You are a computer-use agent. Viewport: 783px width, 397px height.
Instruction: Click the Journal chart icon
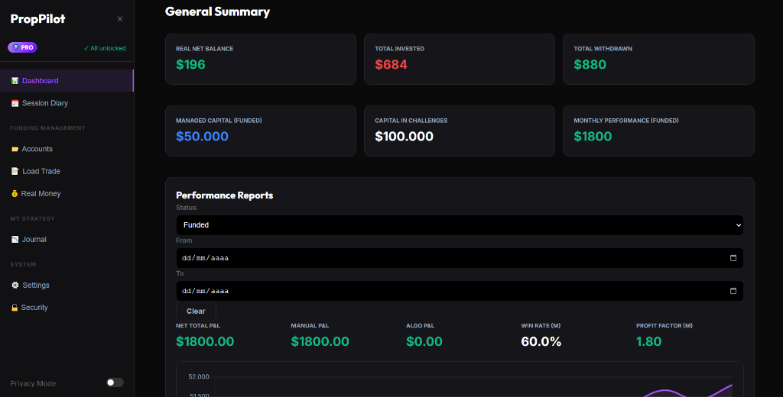[15, 240]
